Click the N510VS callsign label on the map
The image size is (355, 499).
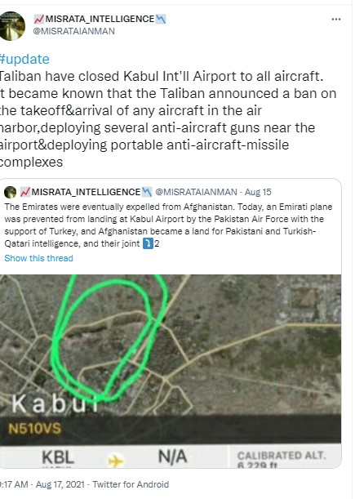(34, 429)
